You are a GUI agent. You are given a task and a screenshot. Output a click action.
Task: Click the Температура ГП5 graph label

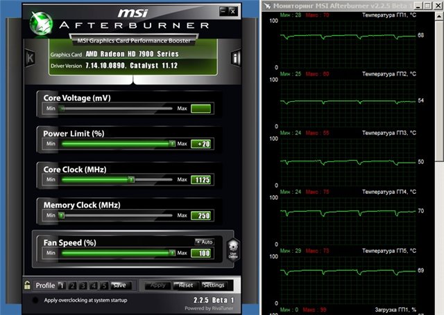(x=389, y=251)
